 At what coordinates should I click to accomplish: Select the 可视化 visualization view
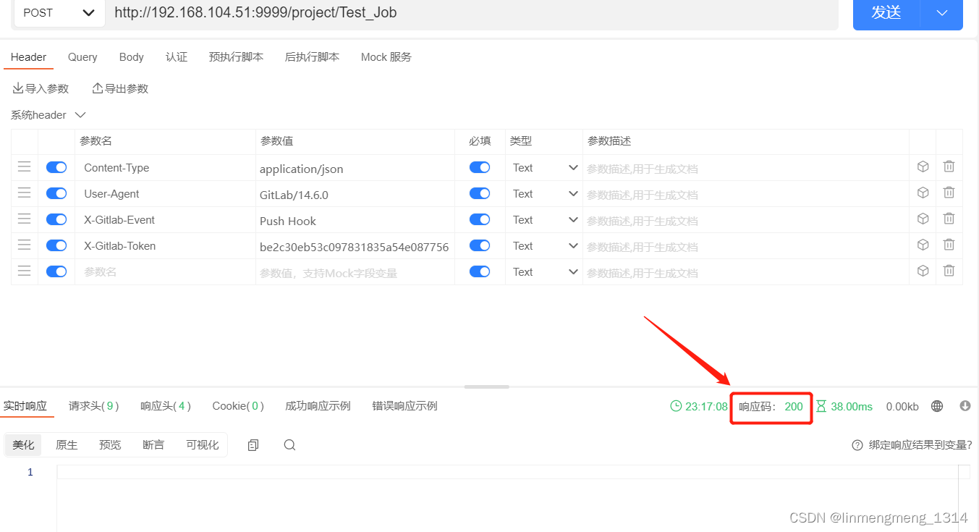[x=203, y=445]
